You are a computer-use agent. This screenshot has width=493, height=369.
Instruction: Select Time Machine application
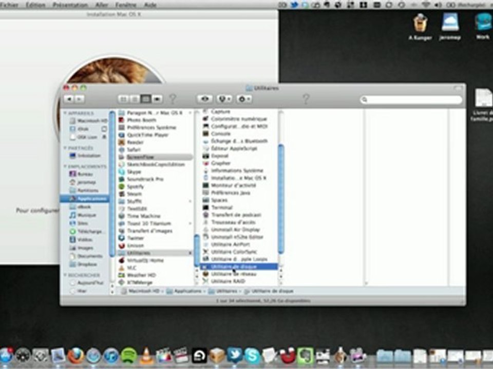click(x=144, y=216)
